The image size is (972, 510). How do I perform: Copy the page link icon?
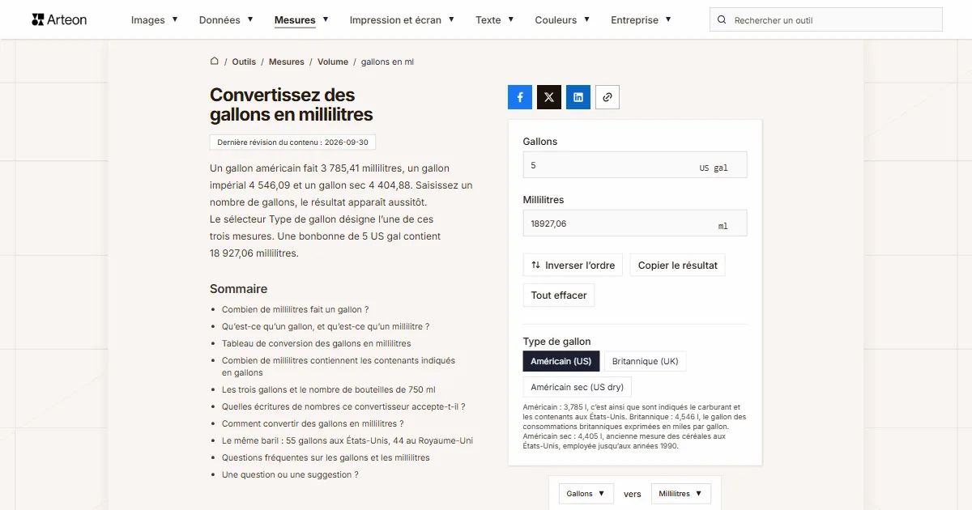click(x=607, y=97)
